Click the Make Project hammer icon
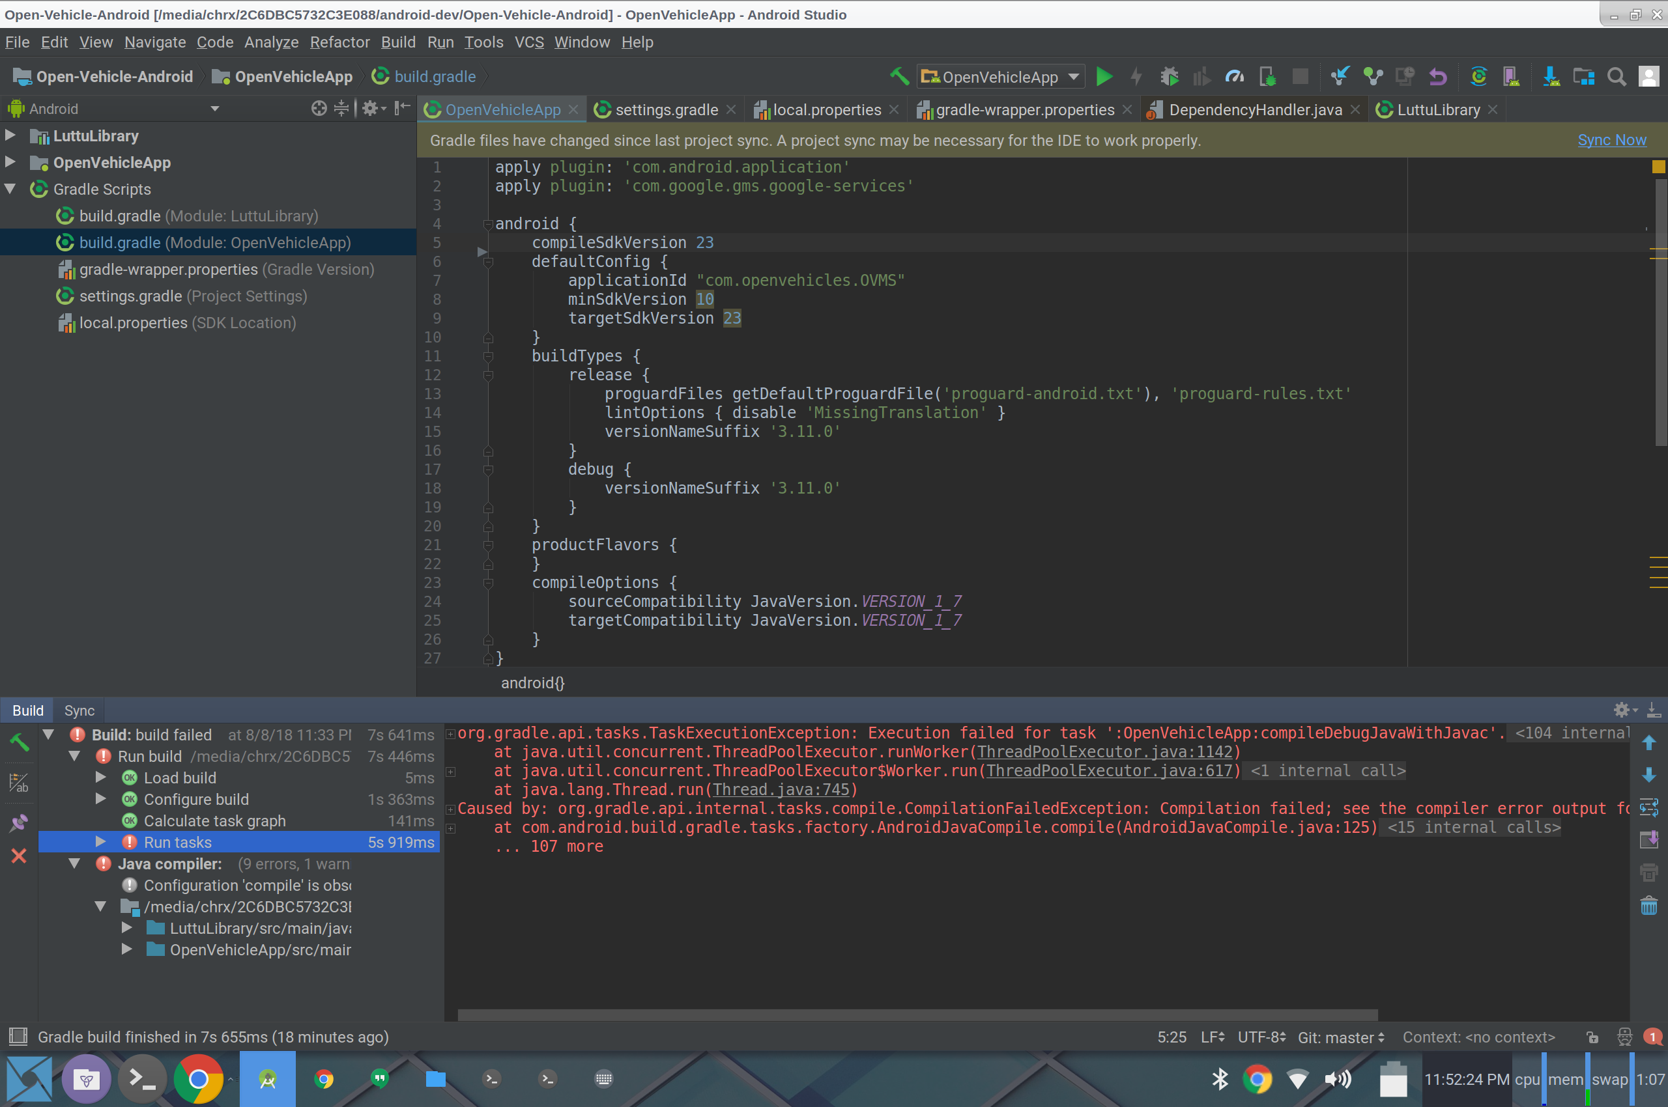 (899, 76)
